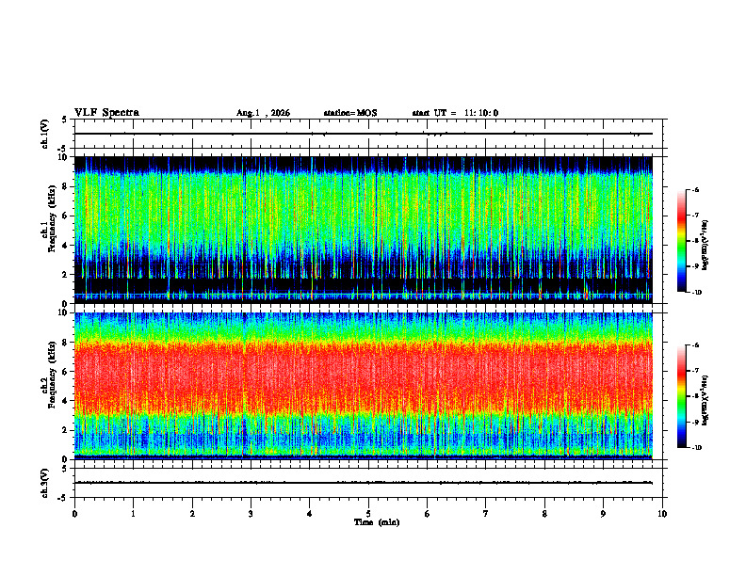
Task: Click the "5" volt tick on ch.1(V) axis
Action: [65, 120]
